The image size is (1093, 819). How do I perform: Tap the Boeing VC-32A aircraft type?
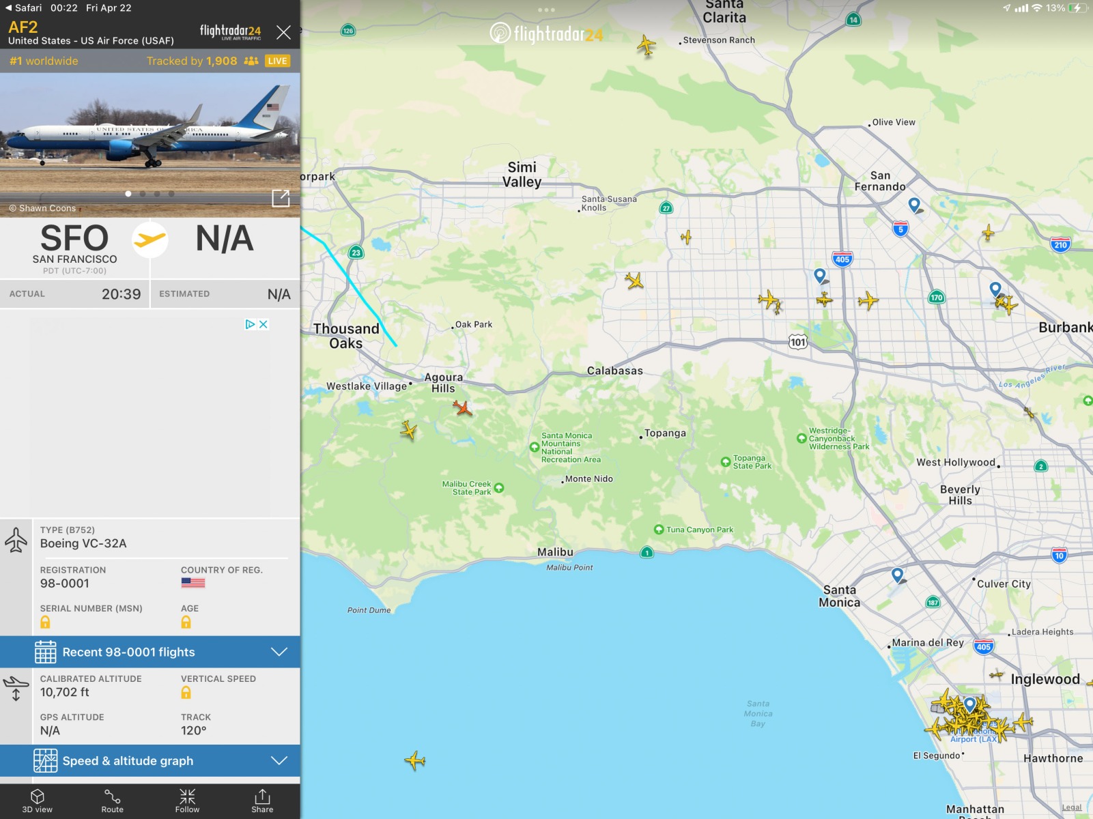click(83, 543)
